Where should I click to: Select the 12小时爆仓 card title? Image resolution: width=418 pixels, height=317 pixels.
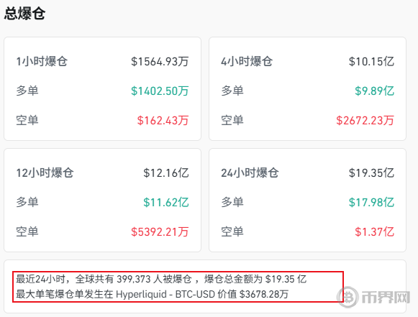pyautogui.click(x=45, y=173)
